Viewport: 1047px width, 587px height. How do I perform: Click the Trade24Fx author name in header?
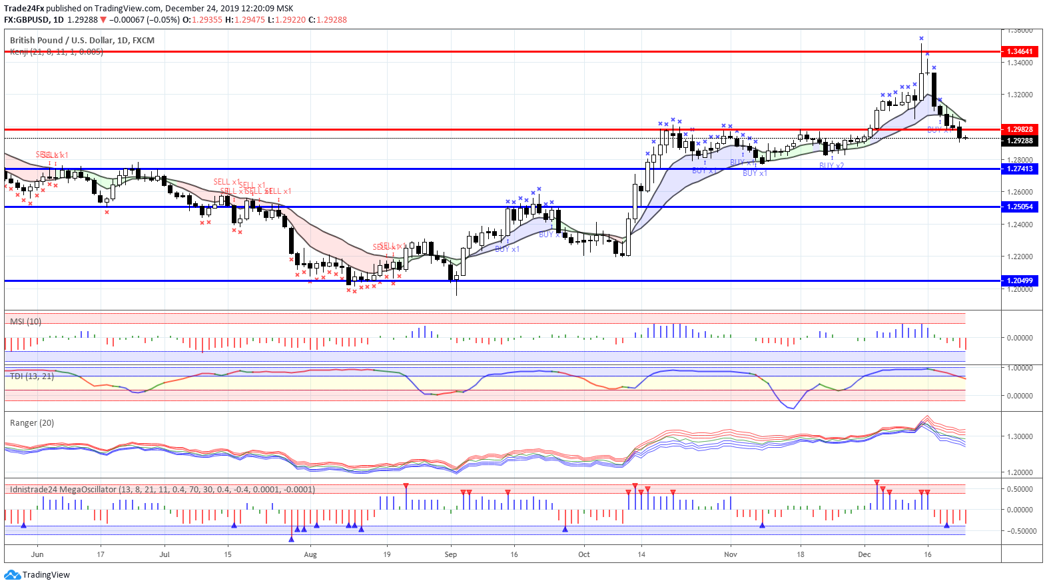click(23, 9)
